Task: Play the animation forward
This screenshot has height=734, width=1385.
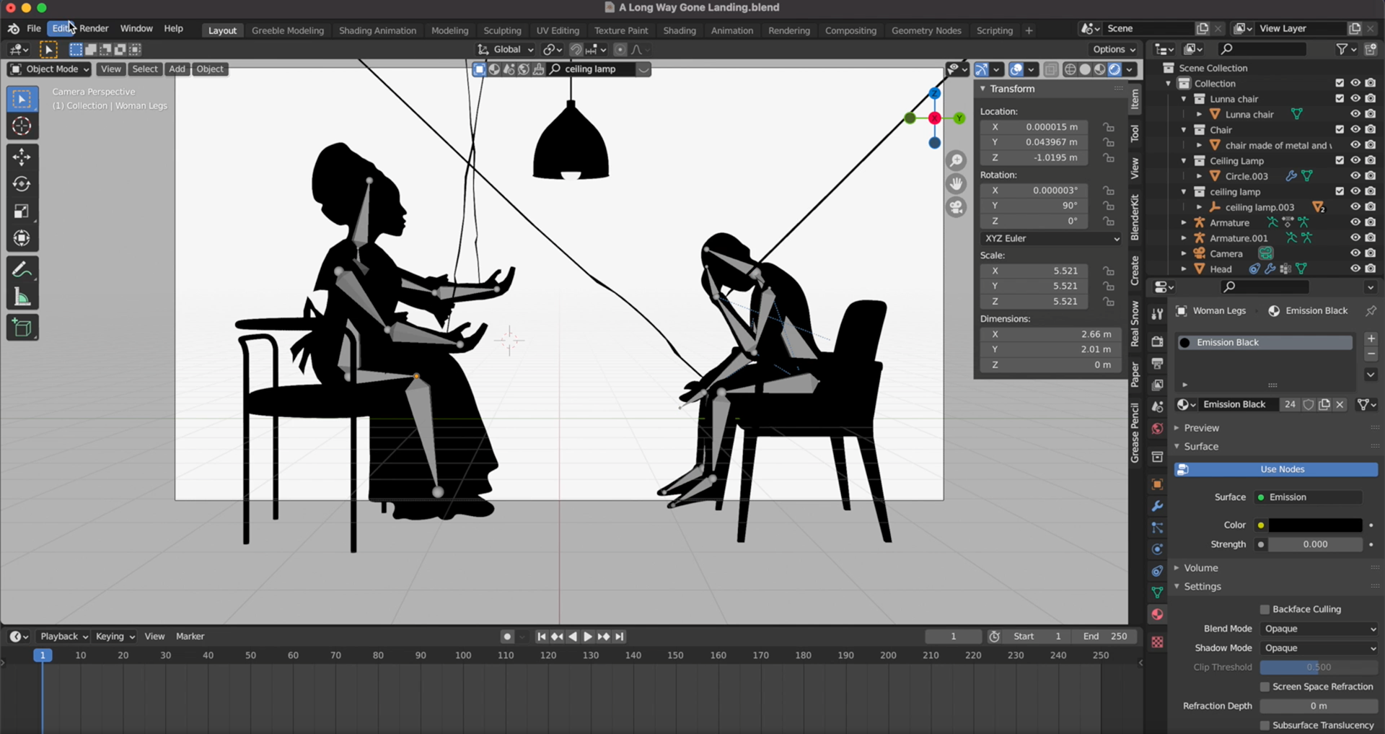Action: pos(588,637)
